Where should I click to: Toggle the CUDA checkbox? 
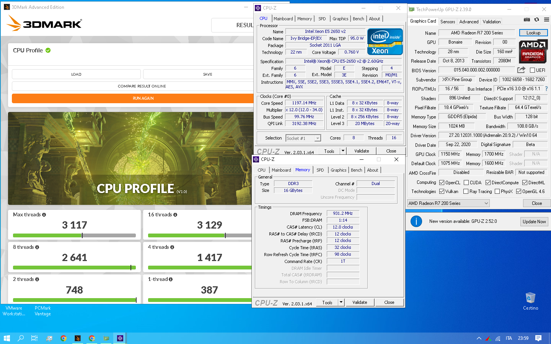click(x=466, y=183)
